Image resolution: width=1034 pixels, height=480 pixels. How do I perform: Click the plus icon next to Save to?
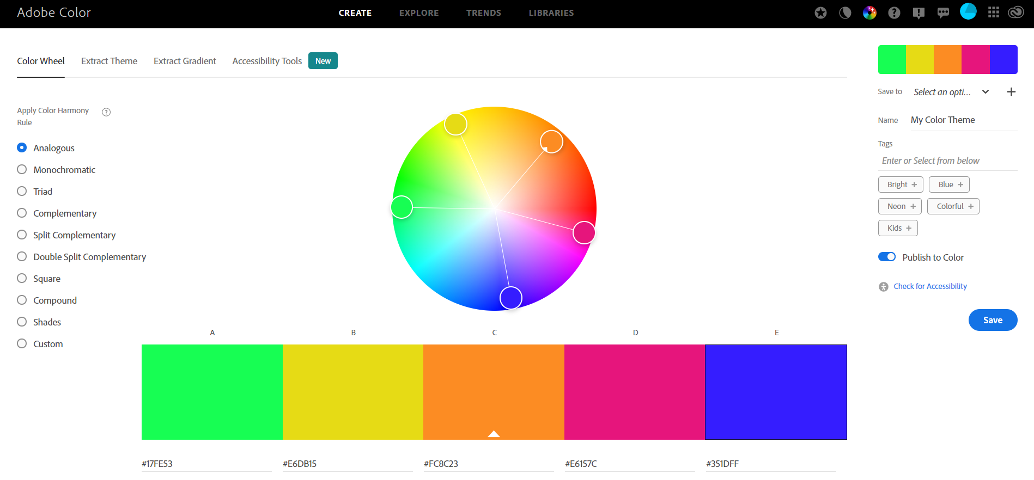(1011, 92)
